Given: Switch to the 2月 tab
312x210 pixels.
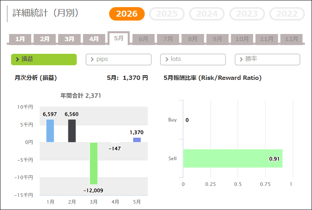Looking at the screenshot, I should tap(45, 39).
